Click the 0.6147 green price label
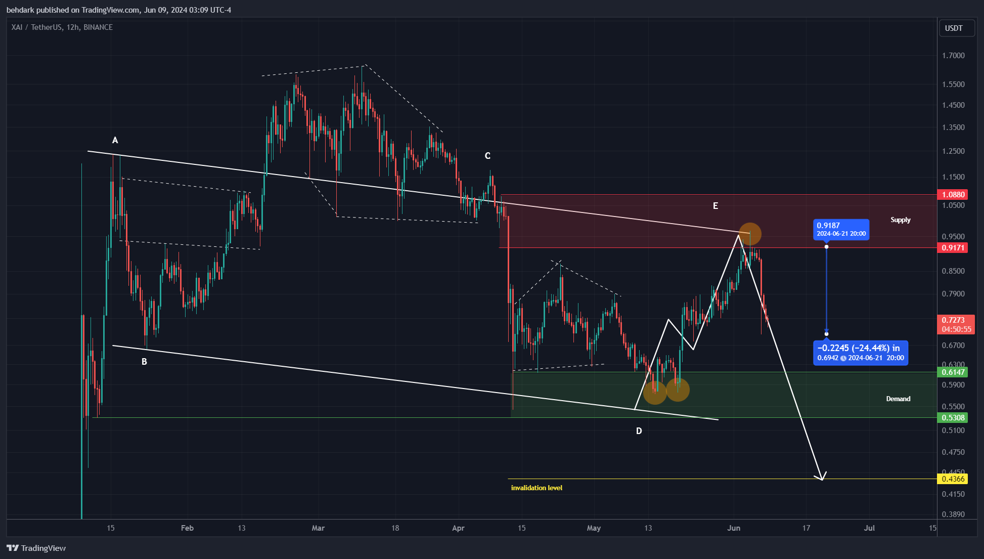 [x=952, y=372]
